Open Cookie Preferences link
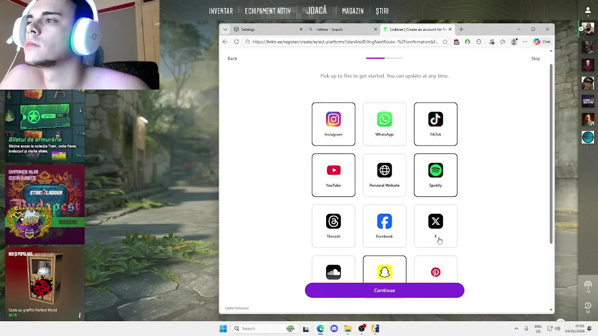 237,308
